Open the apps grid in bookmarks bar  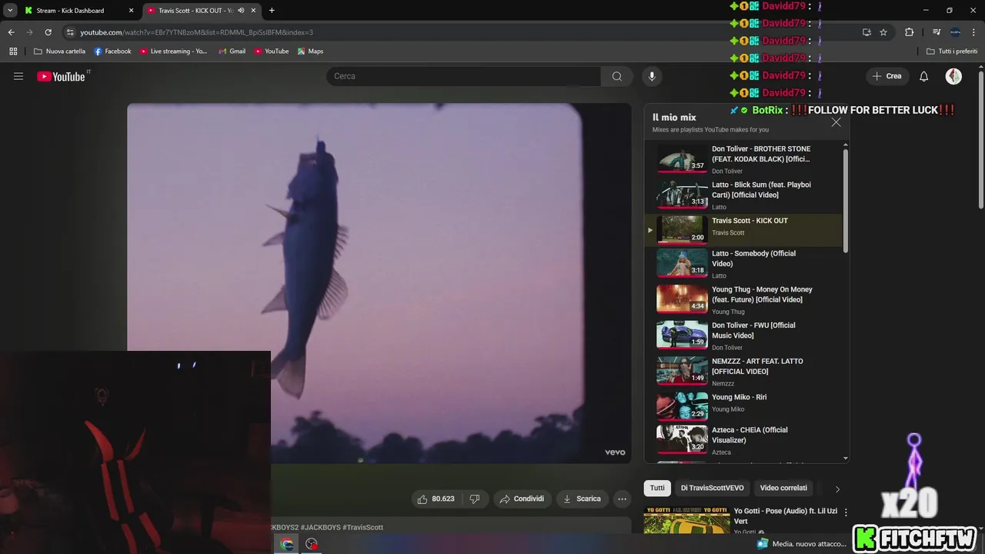[x=13, y=52]
